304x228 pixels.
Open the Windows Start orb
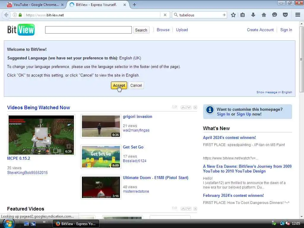pyautogui.click(x=9, y=224)
